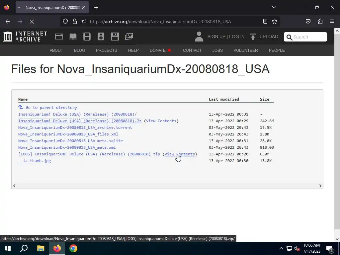Toggle reader view icon
The image size is (340, 255).
(x=265, y=21)
